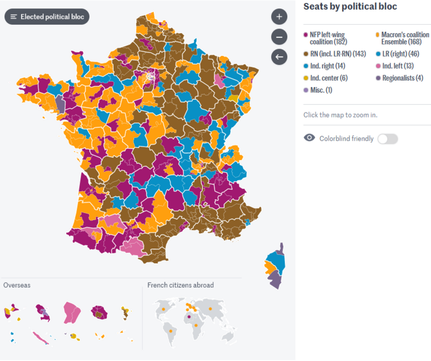Click the LR (right) legend label
Image resolution: width=431 pixels, height=361 pixels.
tap(402, 54)
